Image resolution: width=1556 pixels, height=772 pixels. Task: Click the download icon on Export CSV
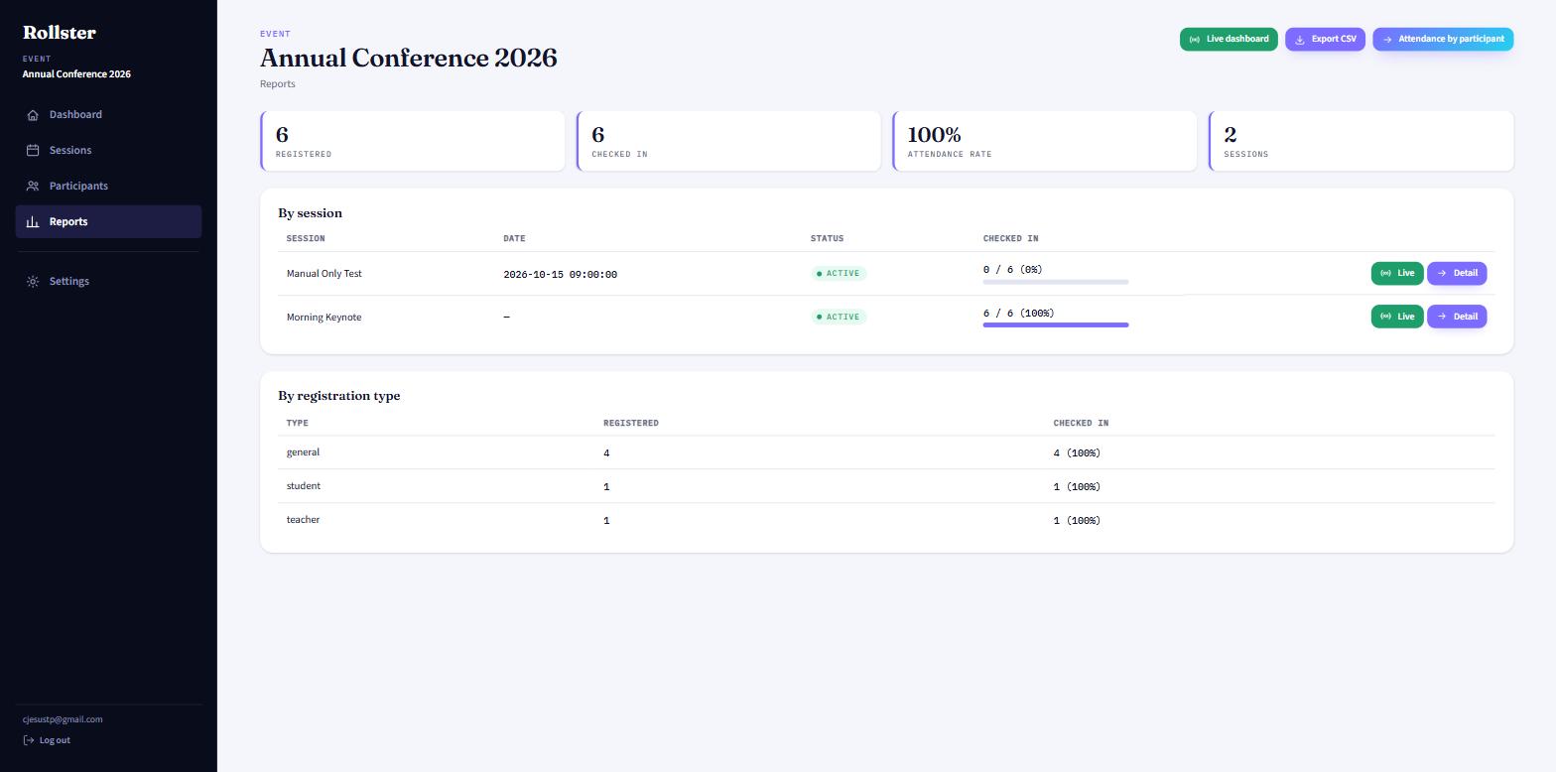click(1300, 40)
